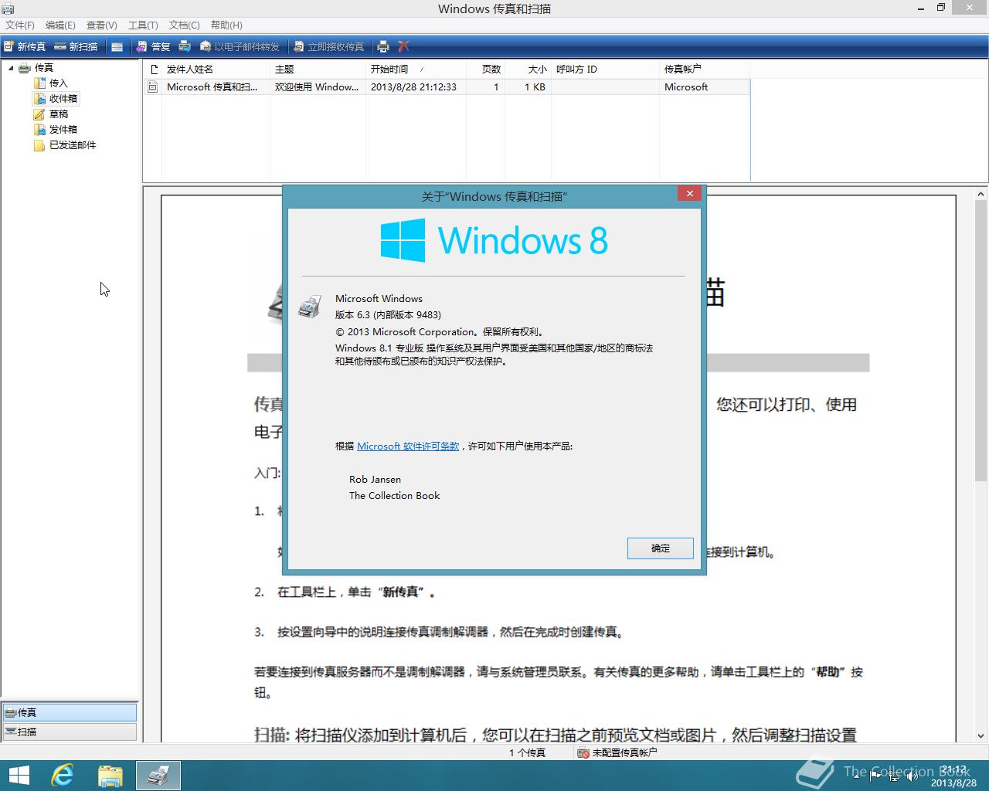The image size is (989, 791).
Task: Click the red X Delete icon in toolbar
Action: tap(403, 46)
